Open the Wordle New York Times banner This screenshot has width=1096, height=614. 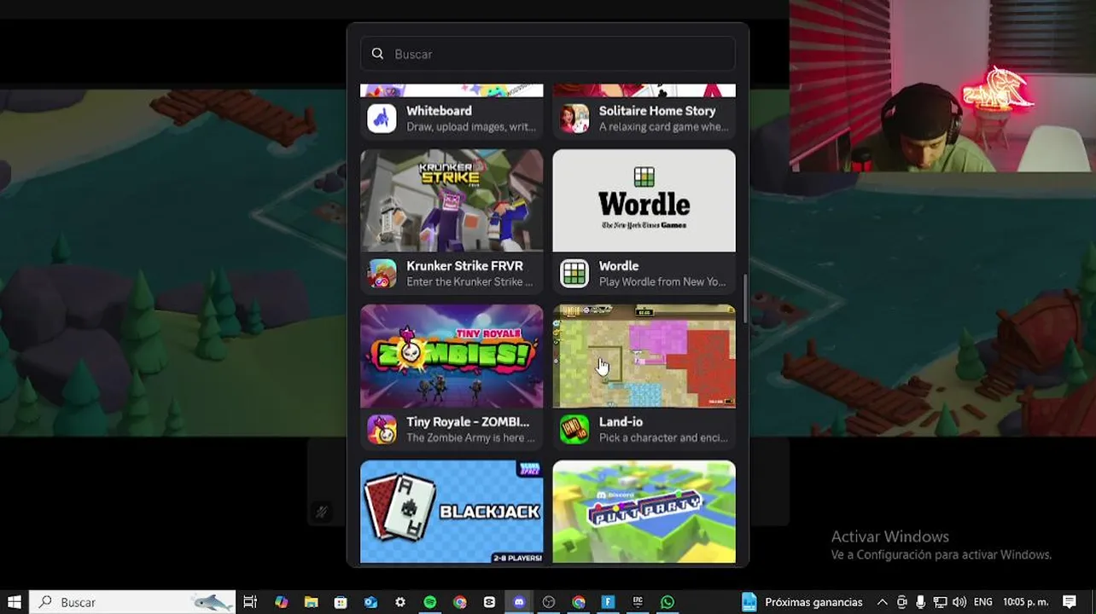click(x=644, y=200)
